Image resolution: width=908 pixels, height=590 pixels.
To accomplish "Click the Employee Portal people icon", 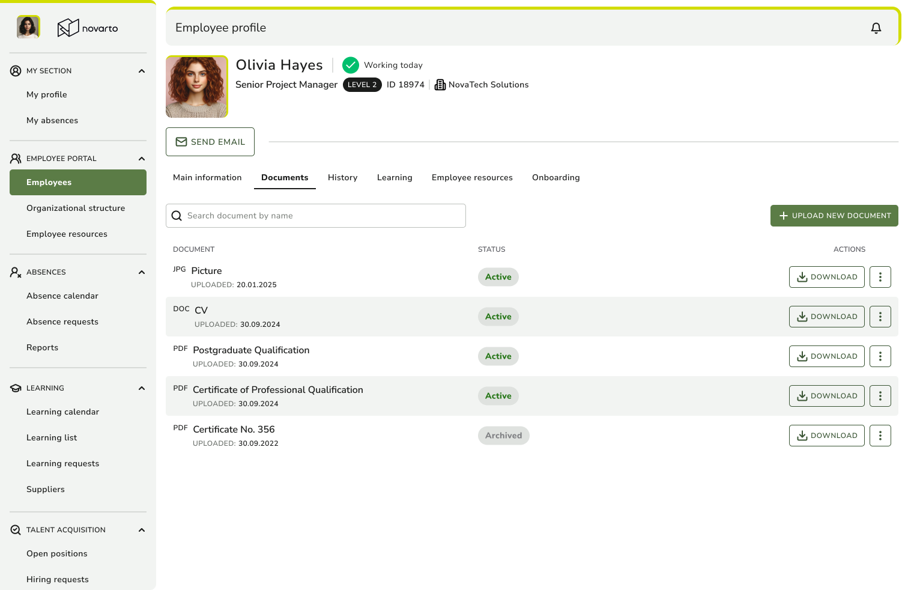I will click(x=16, y=159).
